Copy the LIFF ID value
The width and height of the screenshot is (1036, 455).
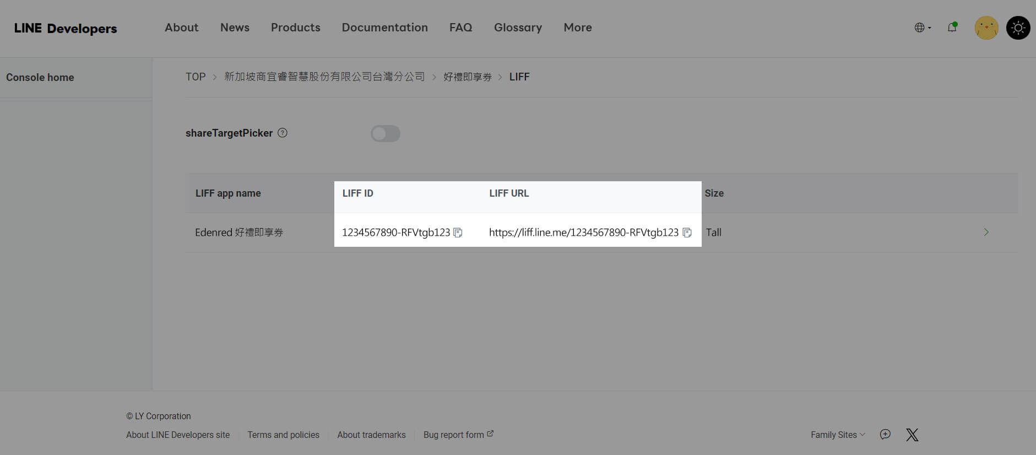[458, 232]
